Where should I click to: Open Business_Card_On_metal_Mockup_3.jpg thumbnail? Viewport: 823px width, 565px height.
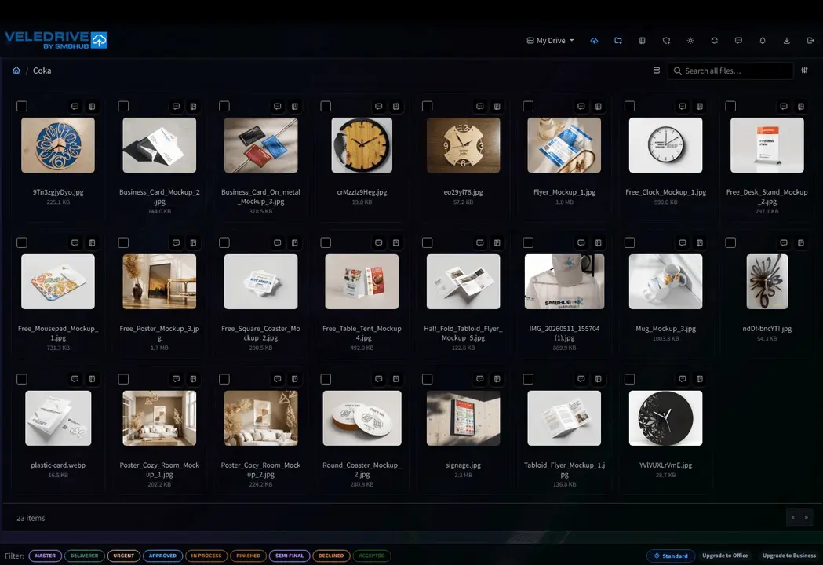click(260, 145)
